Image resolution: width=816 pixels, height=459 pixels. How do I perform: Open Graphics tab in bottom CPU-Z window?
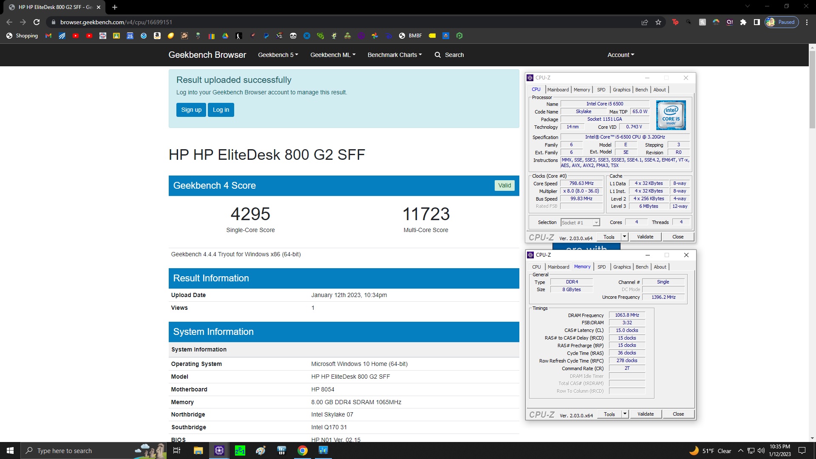pos(622,267)
